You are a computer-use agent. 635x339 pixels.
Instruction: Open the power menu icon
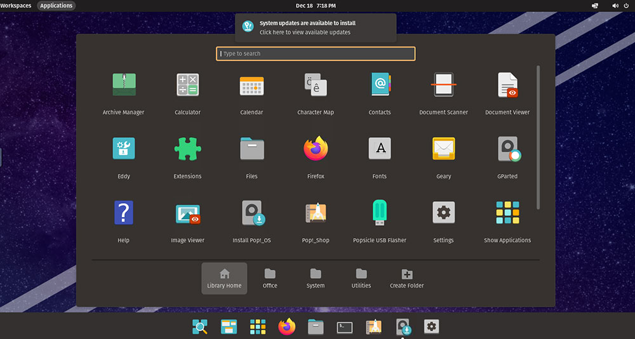tap(626, 6)
